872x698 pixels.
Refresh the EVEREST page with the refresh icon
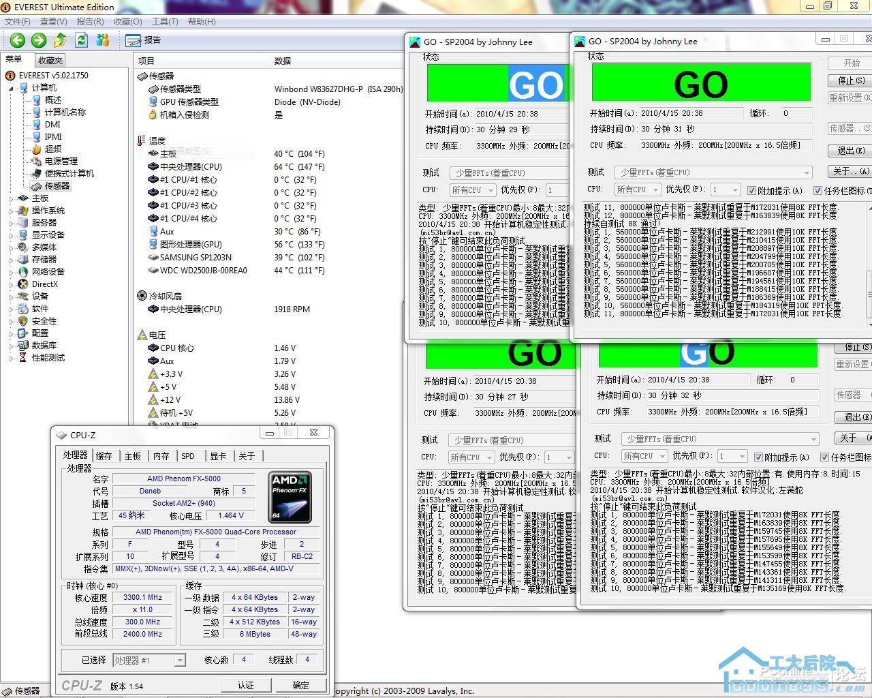pos(82,40)
